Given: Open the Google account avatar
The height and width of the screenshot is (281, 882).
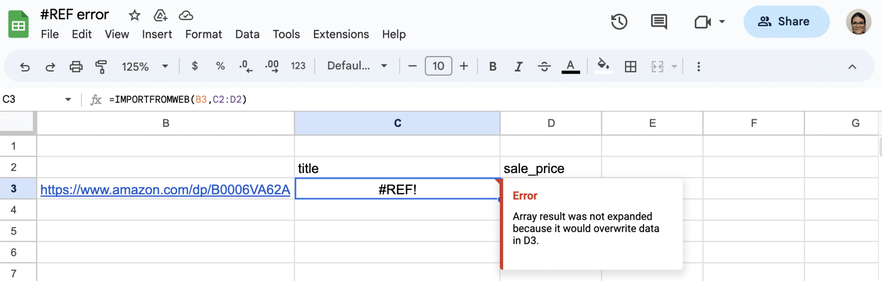Looking at the screenshot, I should [x=858, y=22].
